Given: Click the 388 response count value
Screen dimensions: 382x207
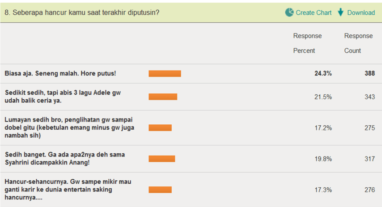Looking at the screenshot, I should pyautogui.click(x=369, y=74).
